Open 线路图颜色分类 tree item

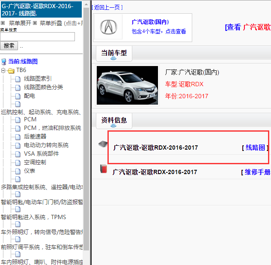click(x=43, y=87)
